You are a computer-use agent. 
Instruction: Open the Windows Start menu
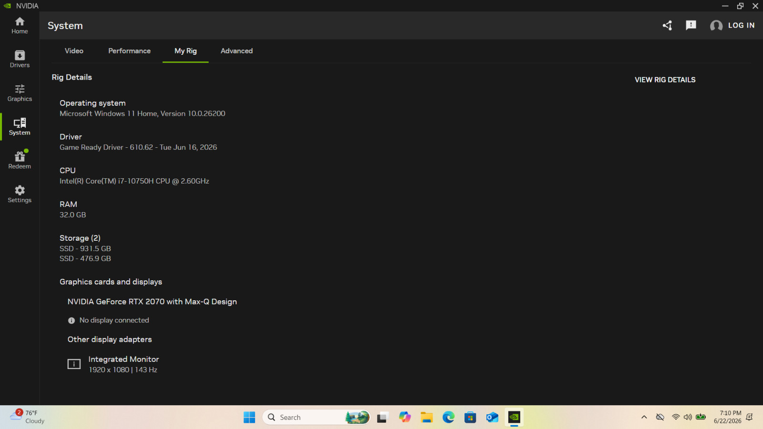coord(249,418)
